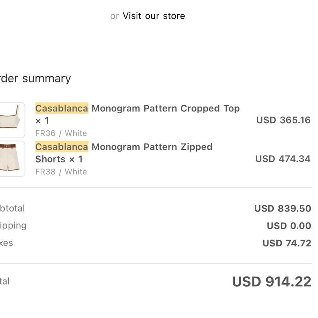Click the subtotal amount USD 839.50
The height and width of the screenshot is (318, 318).
click(x=282, y=209)
